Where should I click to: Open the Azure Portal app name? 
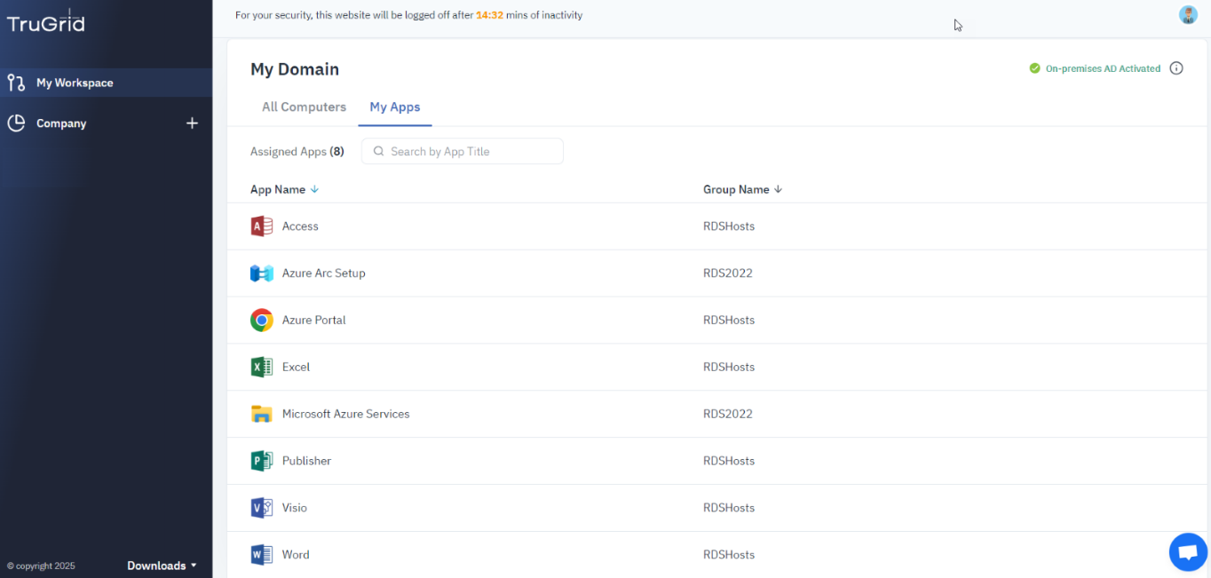coord(313,321)
